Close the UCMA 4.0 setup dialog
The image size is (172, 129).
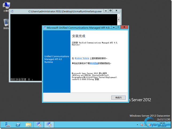click(x=124, y=27)
